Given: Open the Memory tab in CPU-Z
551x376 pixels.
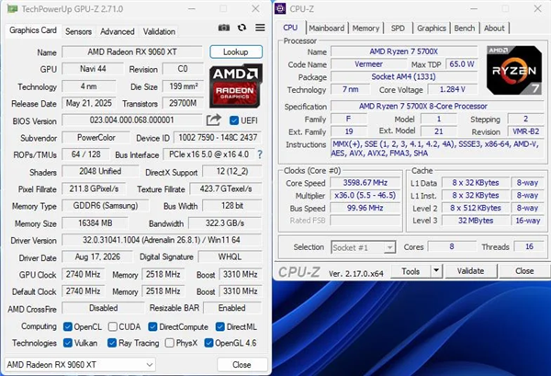Looking at the screenshot, I should click(x=365, y=28).
